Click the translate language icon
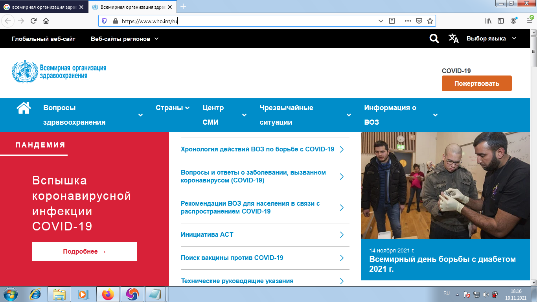This screenshot has width=537, height=302. point(454,39)
